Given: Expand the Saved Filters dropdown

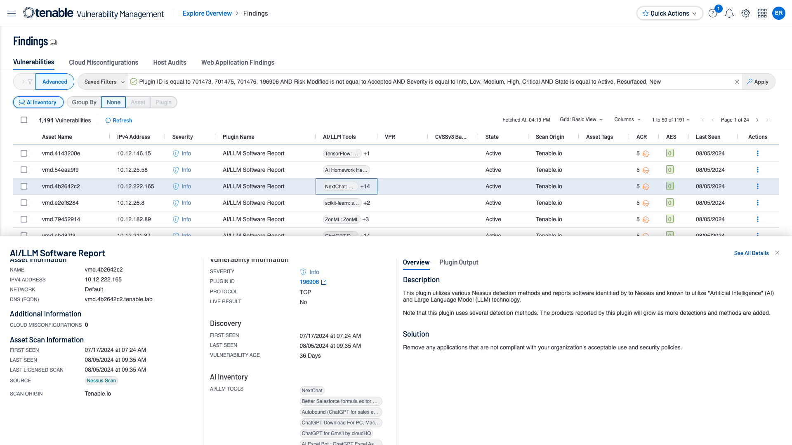Looking at the screenshot, I should (104, 82).
